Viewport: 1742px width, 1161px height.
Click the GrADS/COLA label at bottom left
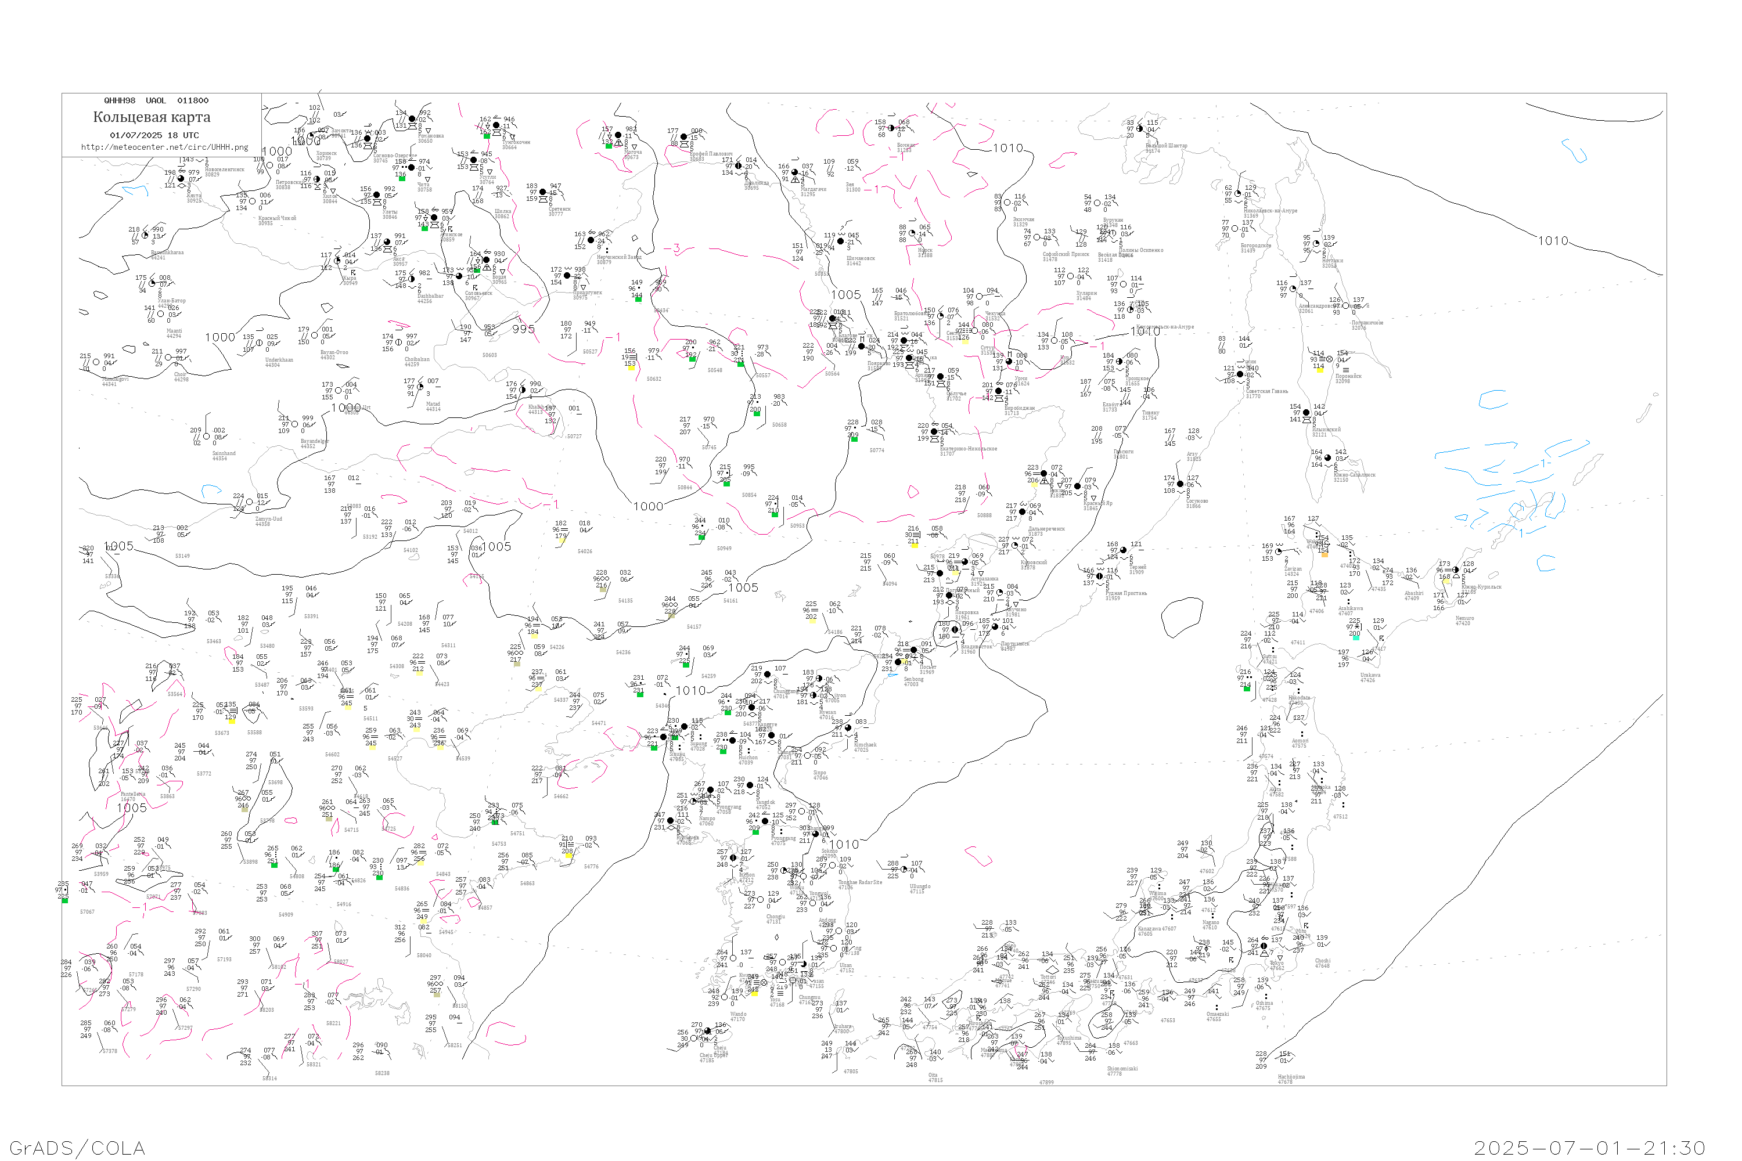(77, 1148)
